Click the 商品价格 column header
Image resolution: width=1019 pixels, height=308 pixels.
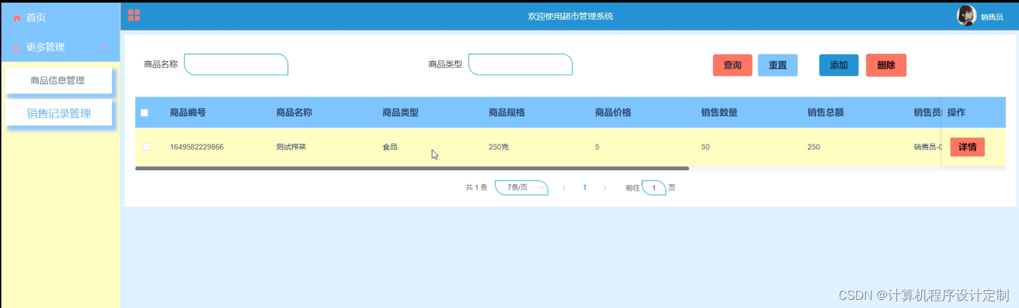[613, 113]
